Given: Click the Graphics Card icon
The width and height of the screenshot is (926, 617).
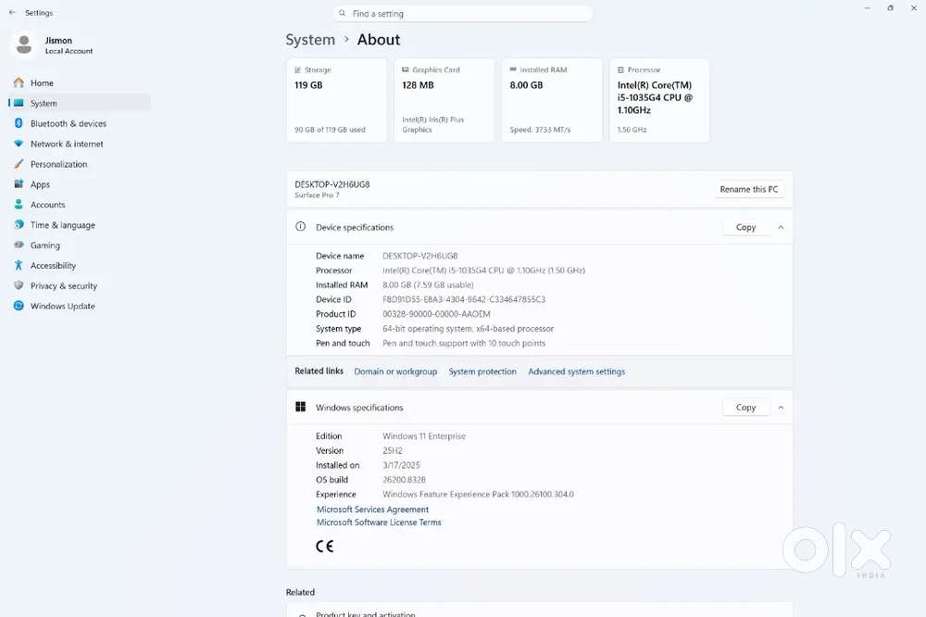Looking at the screenshot, I should coord(406,69).
